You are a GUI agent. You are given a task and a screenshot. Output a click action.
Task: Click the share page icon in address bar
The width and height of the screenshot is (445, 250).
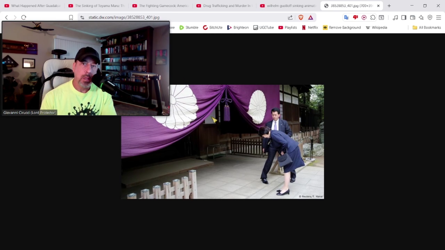tap(290, 17)
